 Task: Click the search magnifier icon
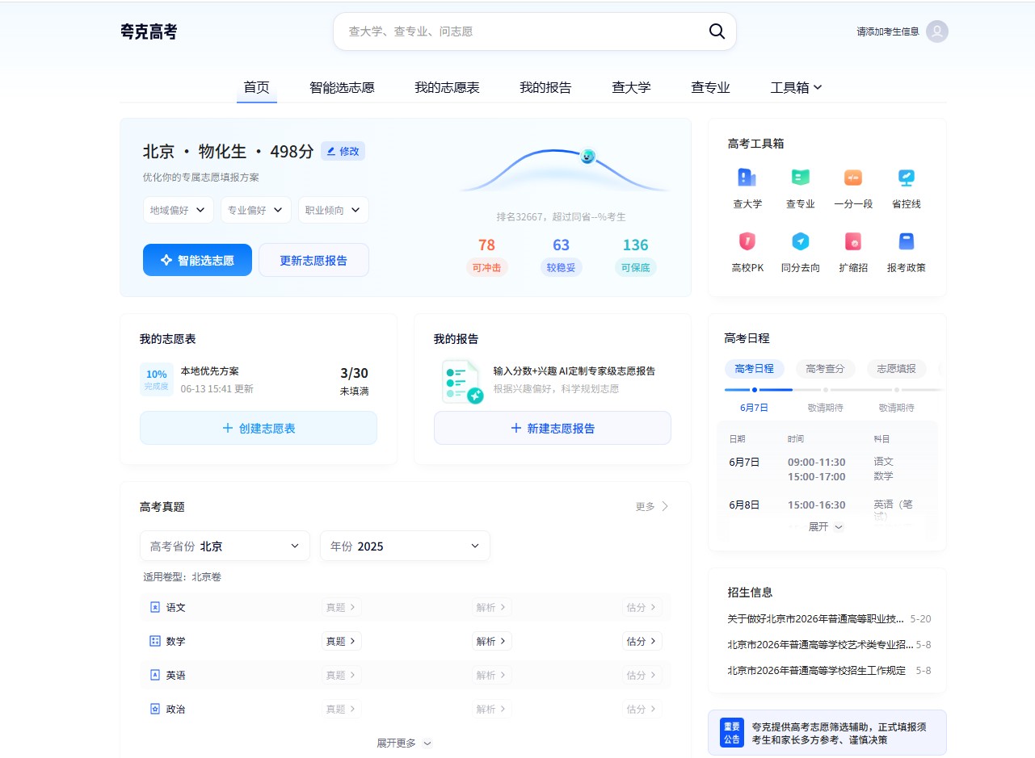coord(717,31)
